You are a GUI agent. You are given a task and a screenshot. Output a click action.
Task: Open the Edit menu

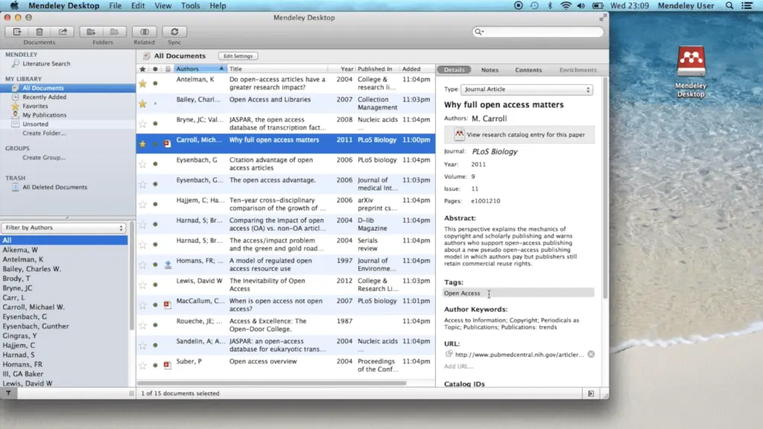[138, 6]
